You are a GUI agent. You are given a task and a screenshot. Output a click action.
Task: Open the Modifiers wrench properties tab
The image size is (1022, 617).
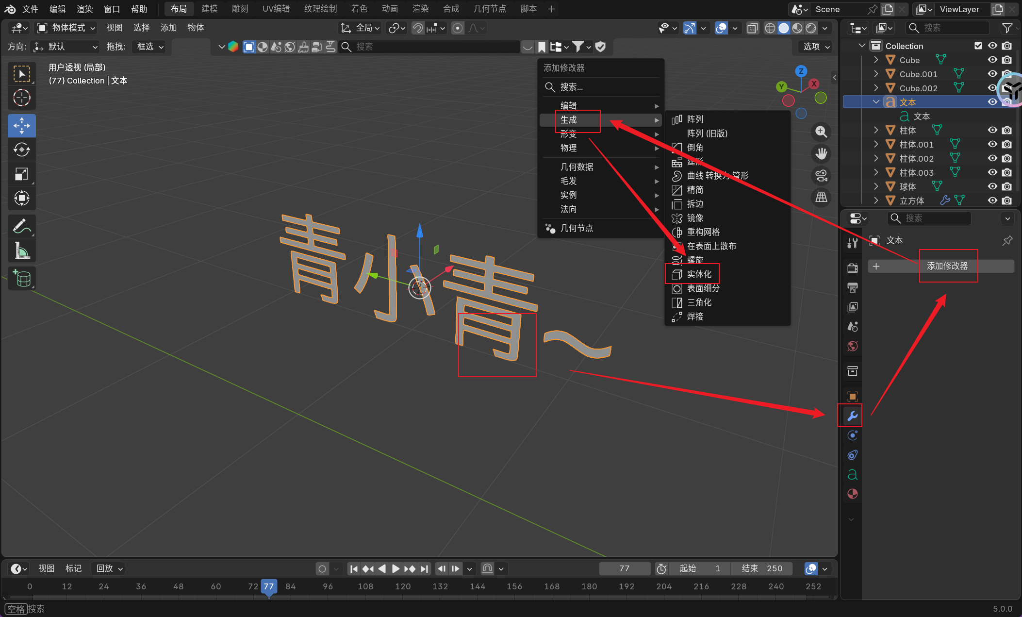852,416
